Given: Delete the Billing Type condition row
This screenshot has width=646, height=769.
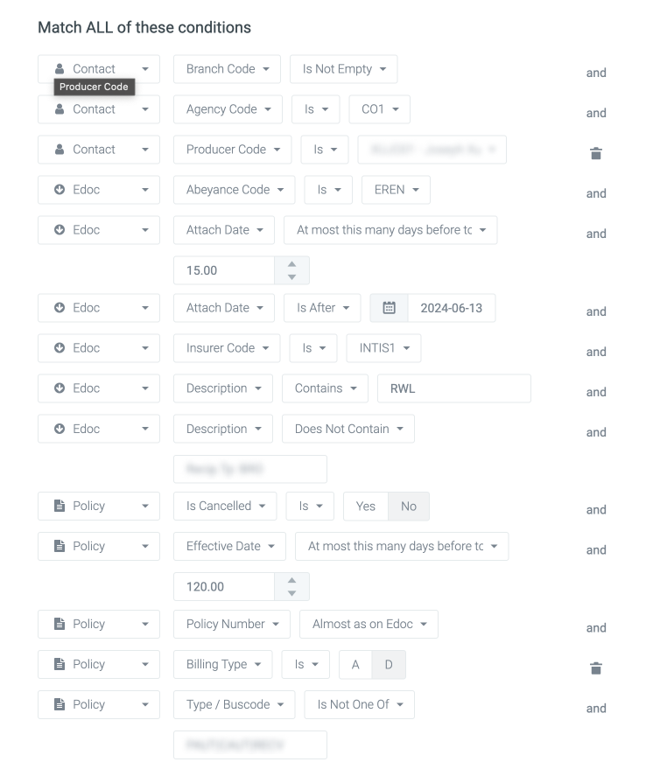Looking at the screenshot, I should 596,668.
